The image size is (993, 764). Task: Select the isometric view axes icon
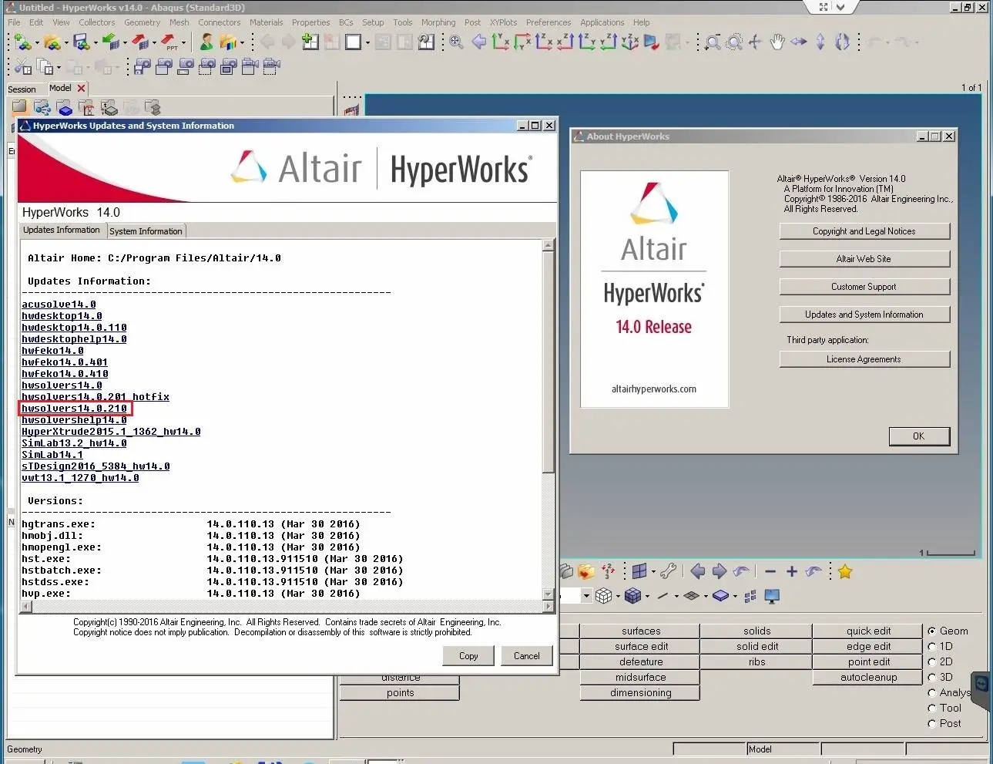629,42
